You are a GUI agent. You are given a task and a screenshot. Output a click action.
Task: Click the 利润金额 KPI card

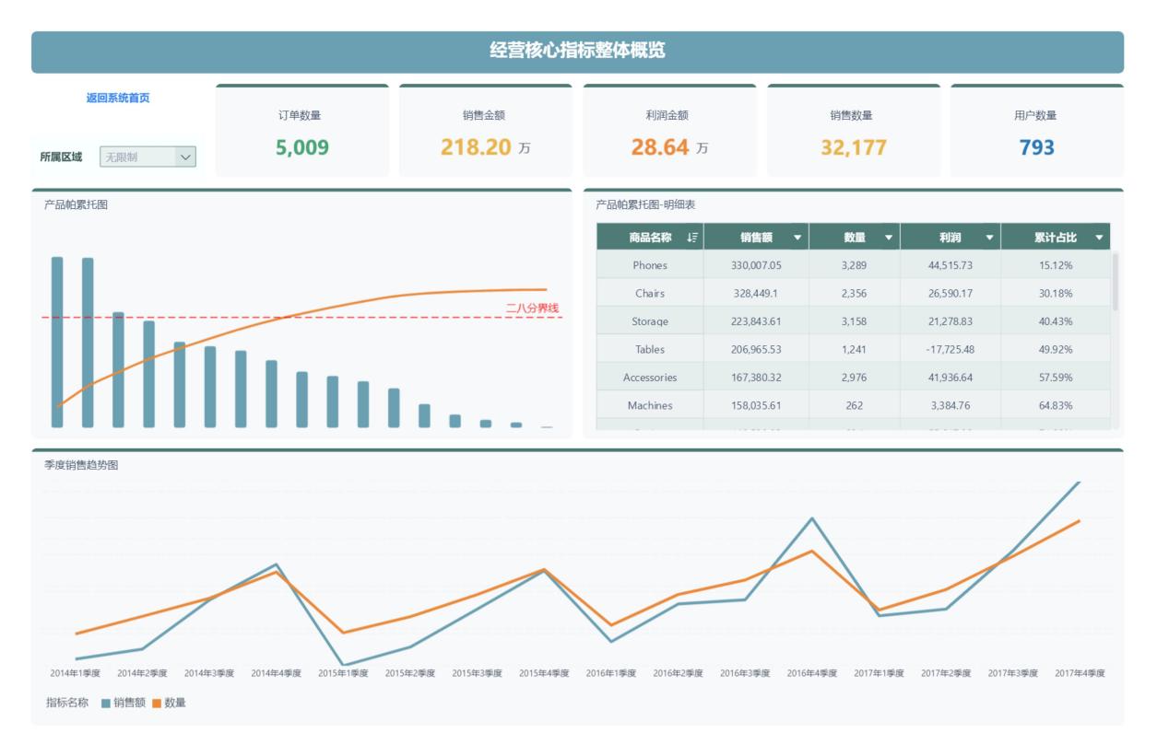[669, 131]
